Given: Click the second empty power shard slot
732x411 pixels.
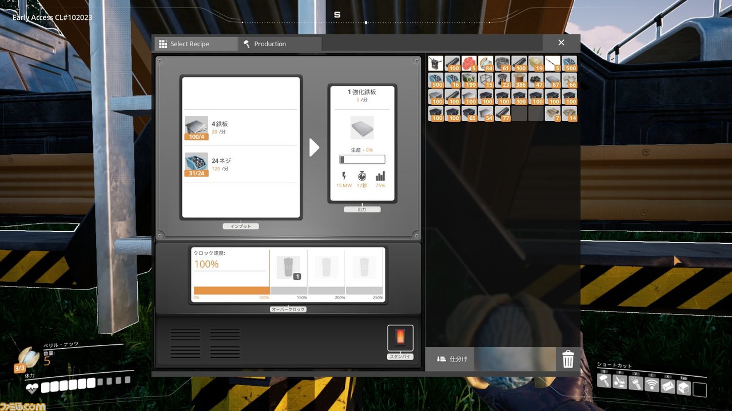Looking at the screenshot, I should pyautogui.click(x=326, y=267).
